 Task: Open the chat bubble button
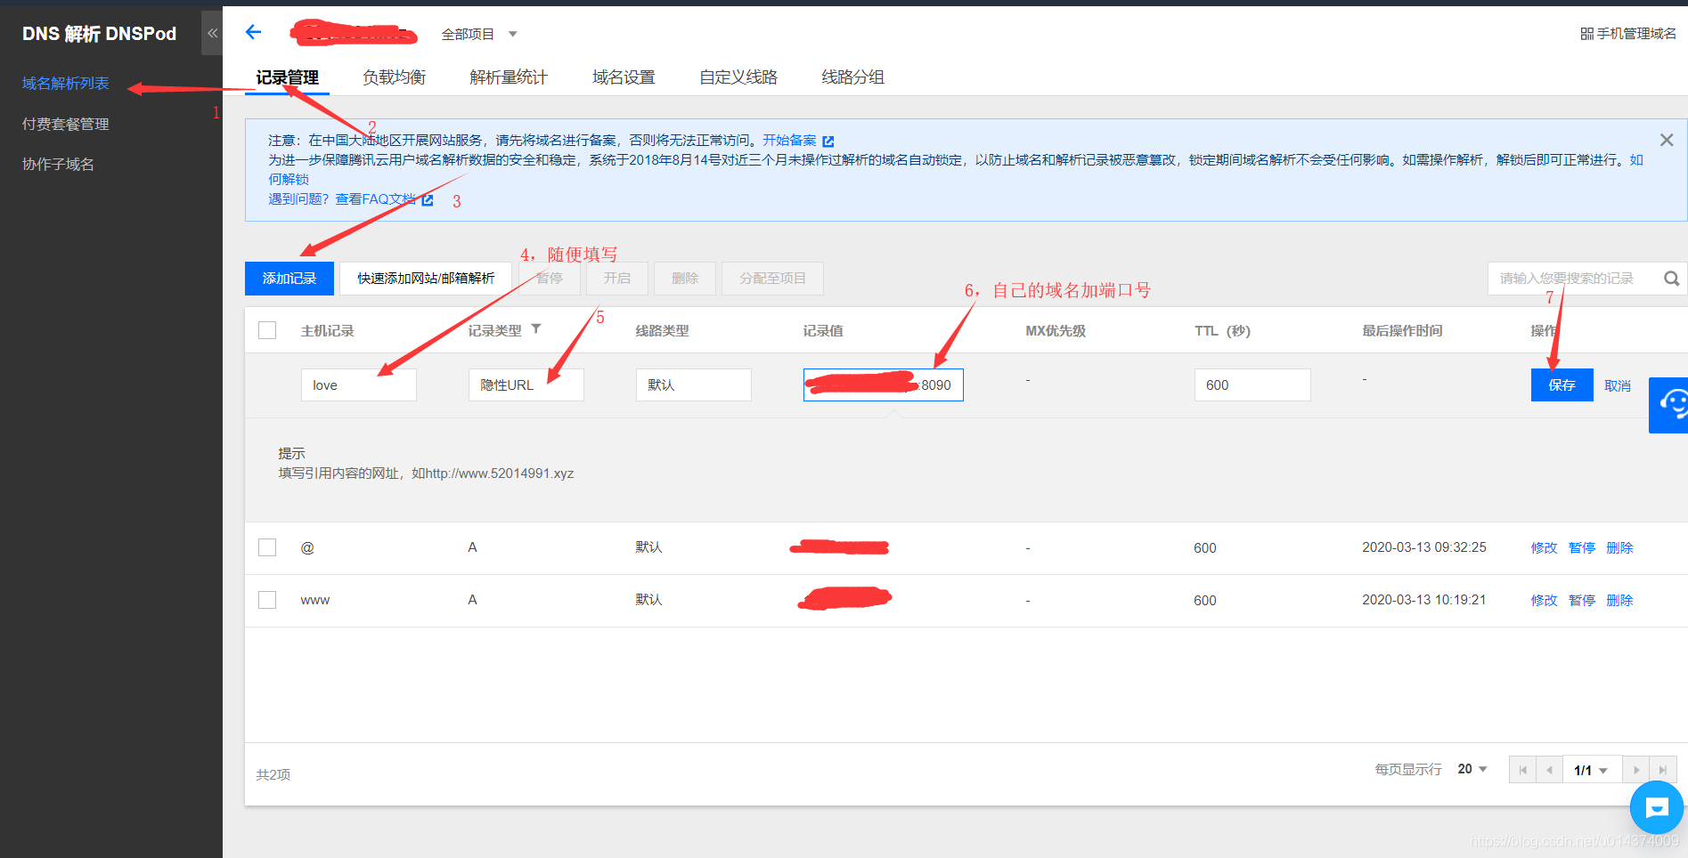(1656, 807)
